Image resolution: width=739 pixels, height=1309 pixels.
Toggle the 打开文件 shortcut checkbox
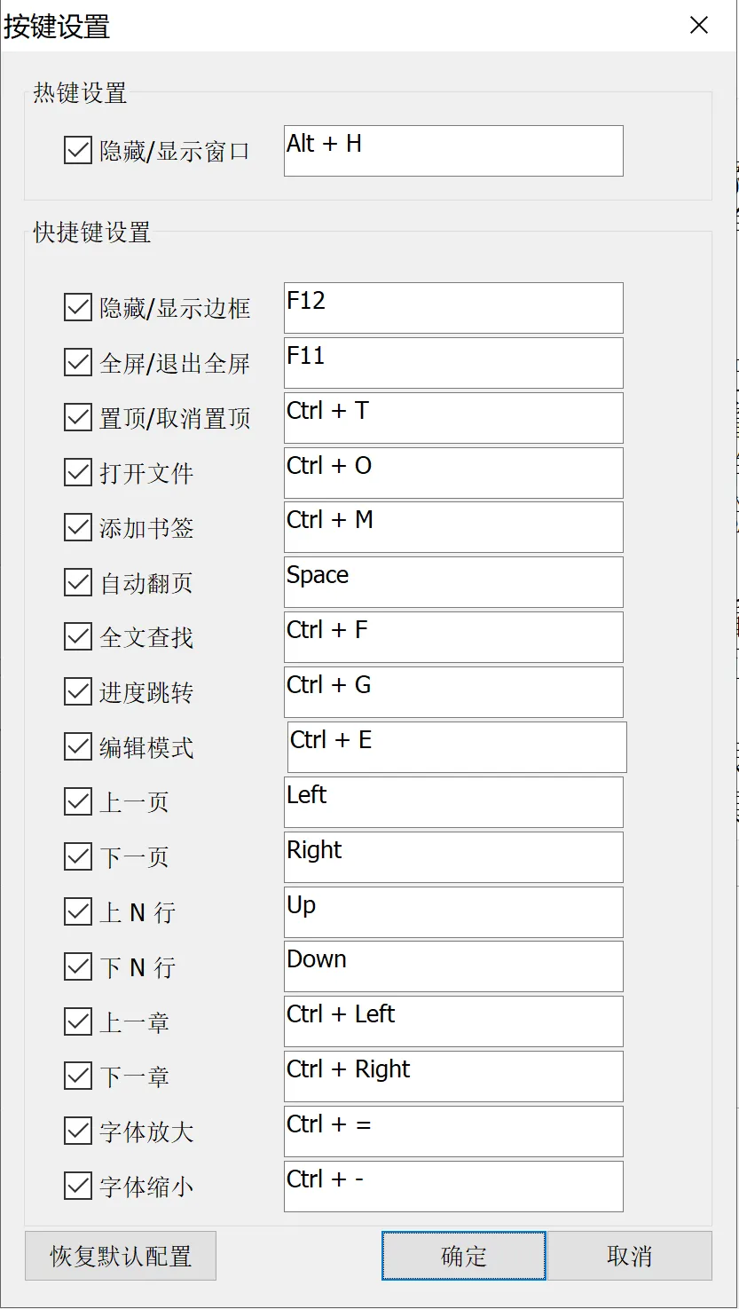[78, 472]
